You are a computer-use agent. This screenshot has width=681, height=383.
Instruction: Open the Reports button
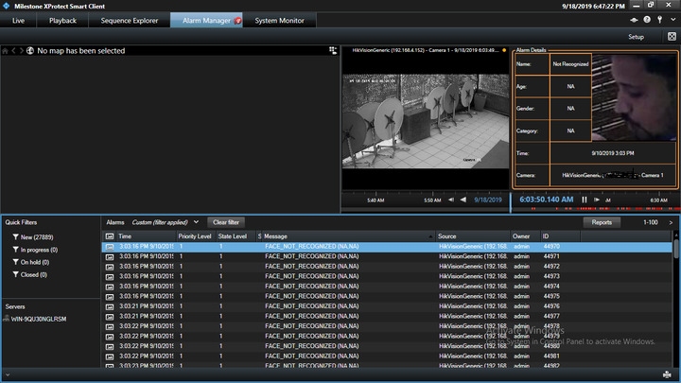pos(601,222)
